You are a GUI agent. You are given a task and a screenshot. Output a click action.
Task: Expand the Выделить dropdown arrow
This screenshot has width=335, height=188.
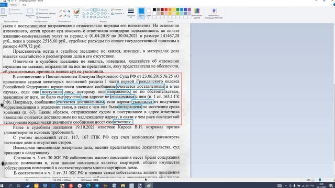tap(30, 17)
